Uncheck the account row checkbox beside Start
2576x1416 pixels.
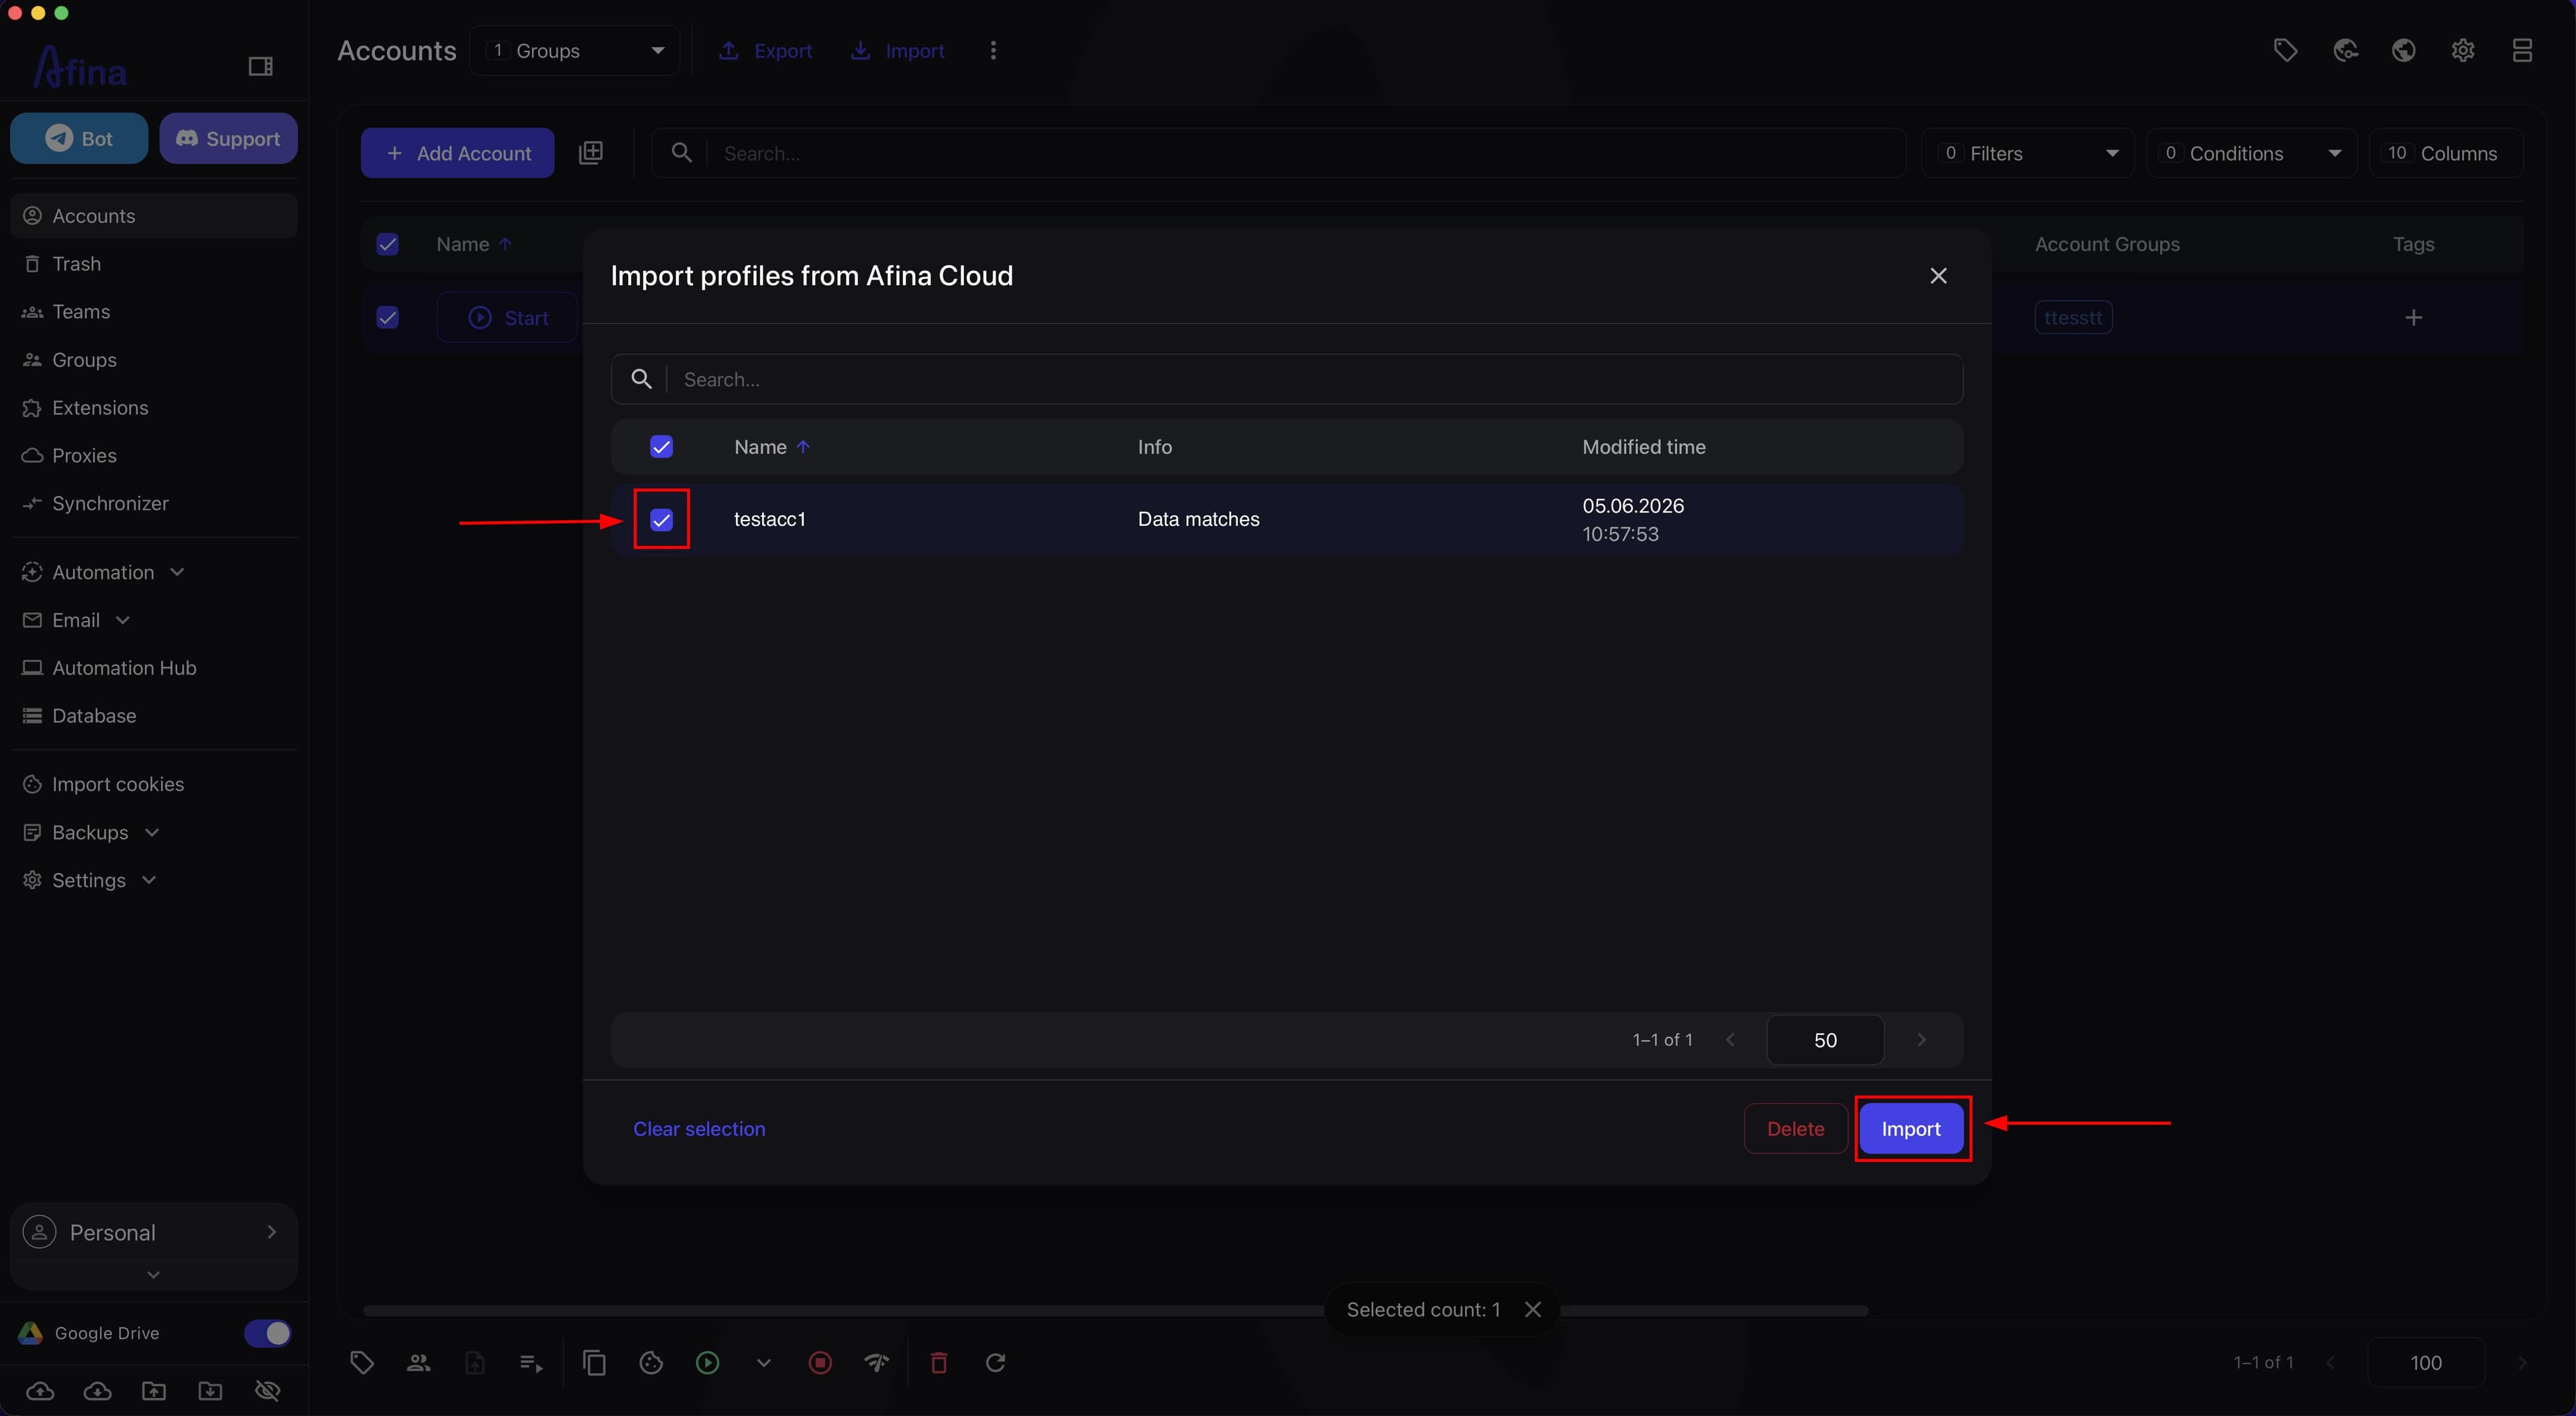tap(387, 317)
